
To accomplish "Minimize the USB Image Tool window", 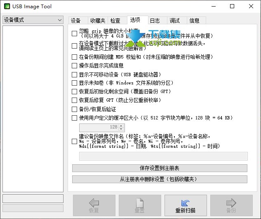I will point(214,6).
